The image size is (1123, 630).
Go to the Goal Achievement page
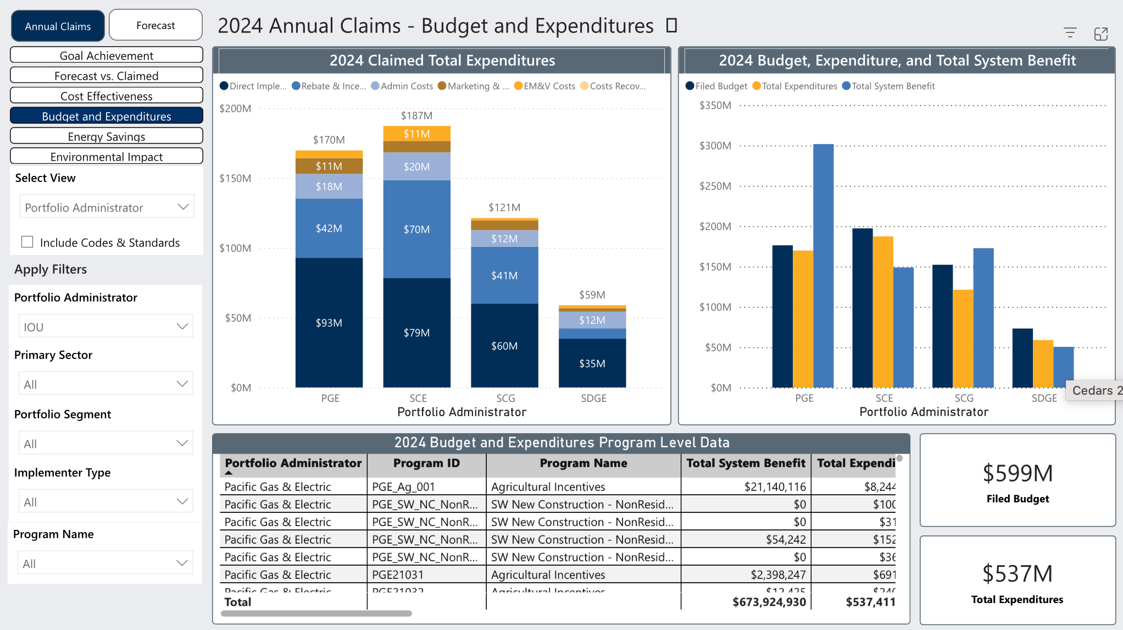tap(107, 55)
